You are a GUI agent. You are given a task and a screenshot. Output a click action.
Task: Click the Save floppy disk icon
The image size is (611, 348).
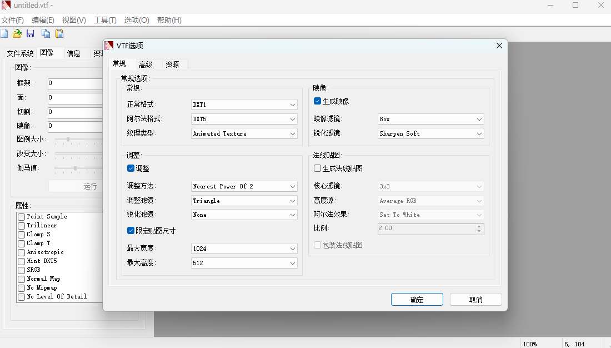point(31,34)
